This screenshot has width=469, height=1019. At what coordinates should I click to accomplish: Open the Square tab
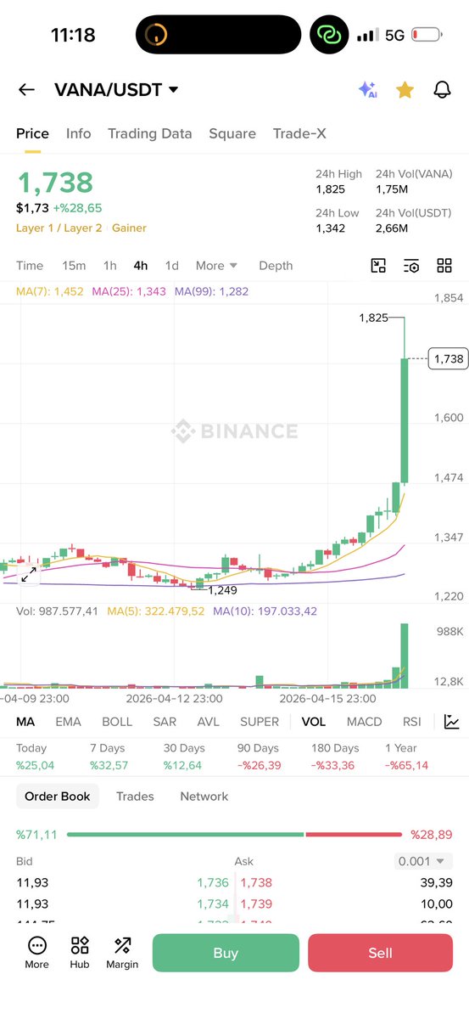[x=232, y=133]
